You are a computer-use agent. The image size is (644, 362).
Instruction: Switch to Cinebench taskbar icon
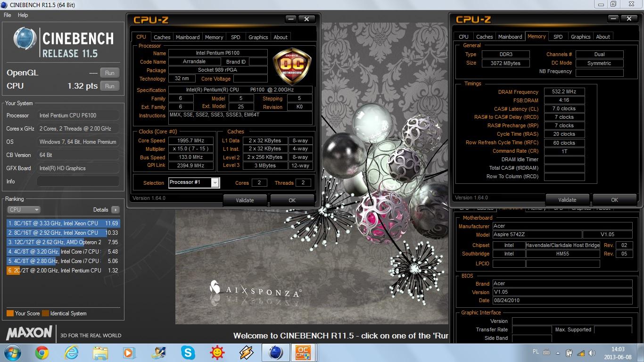coord(276,352)
